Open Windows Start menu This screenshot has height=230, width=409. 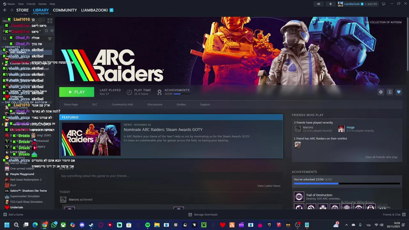(x=7, y=225)
